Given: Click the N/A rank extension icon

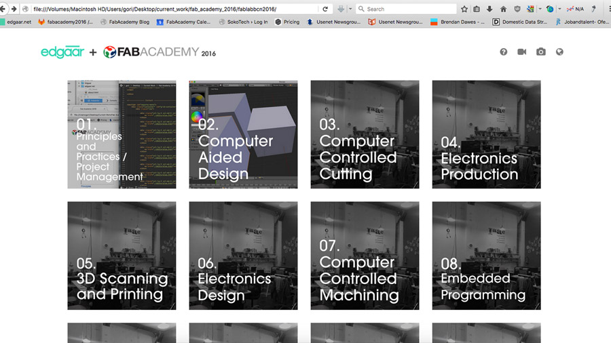Looking at the screenshot, I should (575, 9).
